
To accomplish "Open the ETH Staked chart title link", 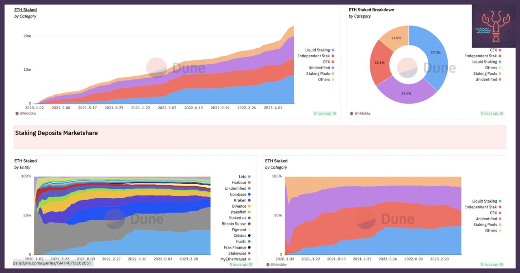I will 26,10.
